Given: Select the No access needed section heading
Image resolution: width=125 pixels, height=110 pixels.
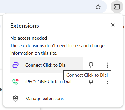Looking at the screenshot, I should (29, 38).
